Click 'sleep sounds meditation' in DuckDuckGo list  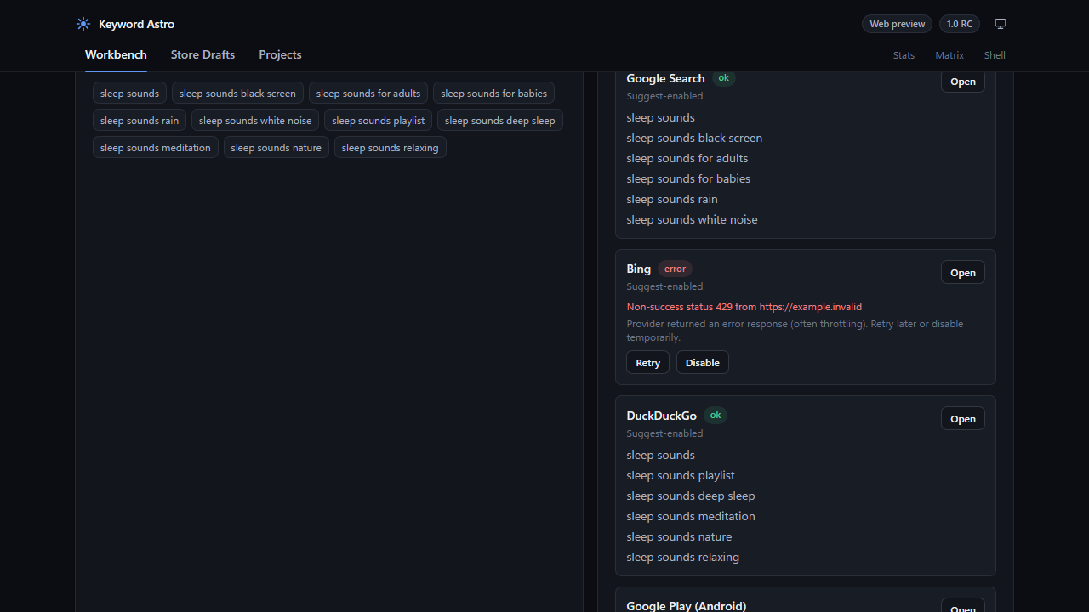click(691, 516)
